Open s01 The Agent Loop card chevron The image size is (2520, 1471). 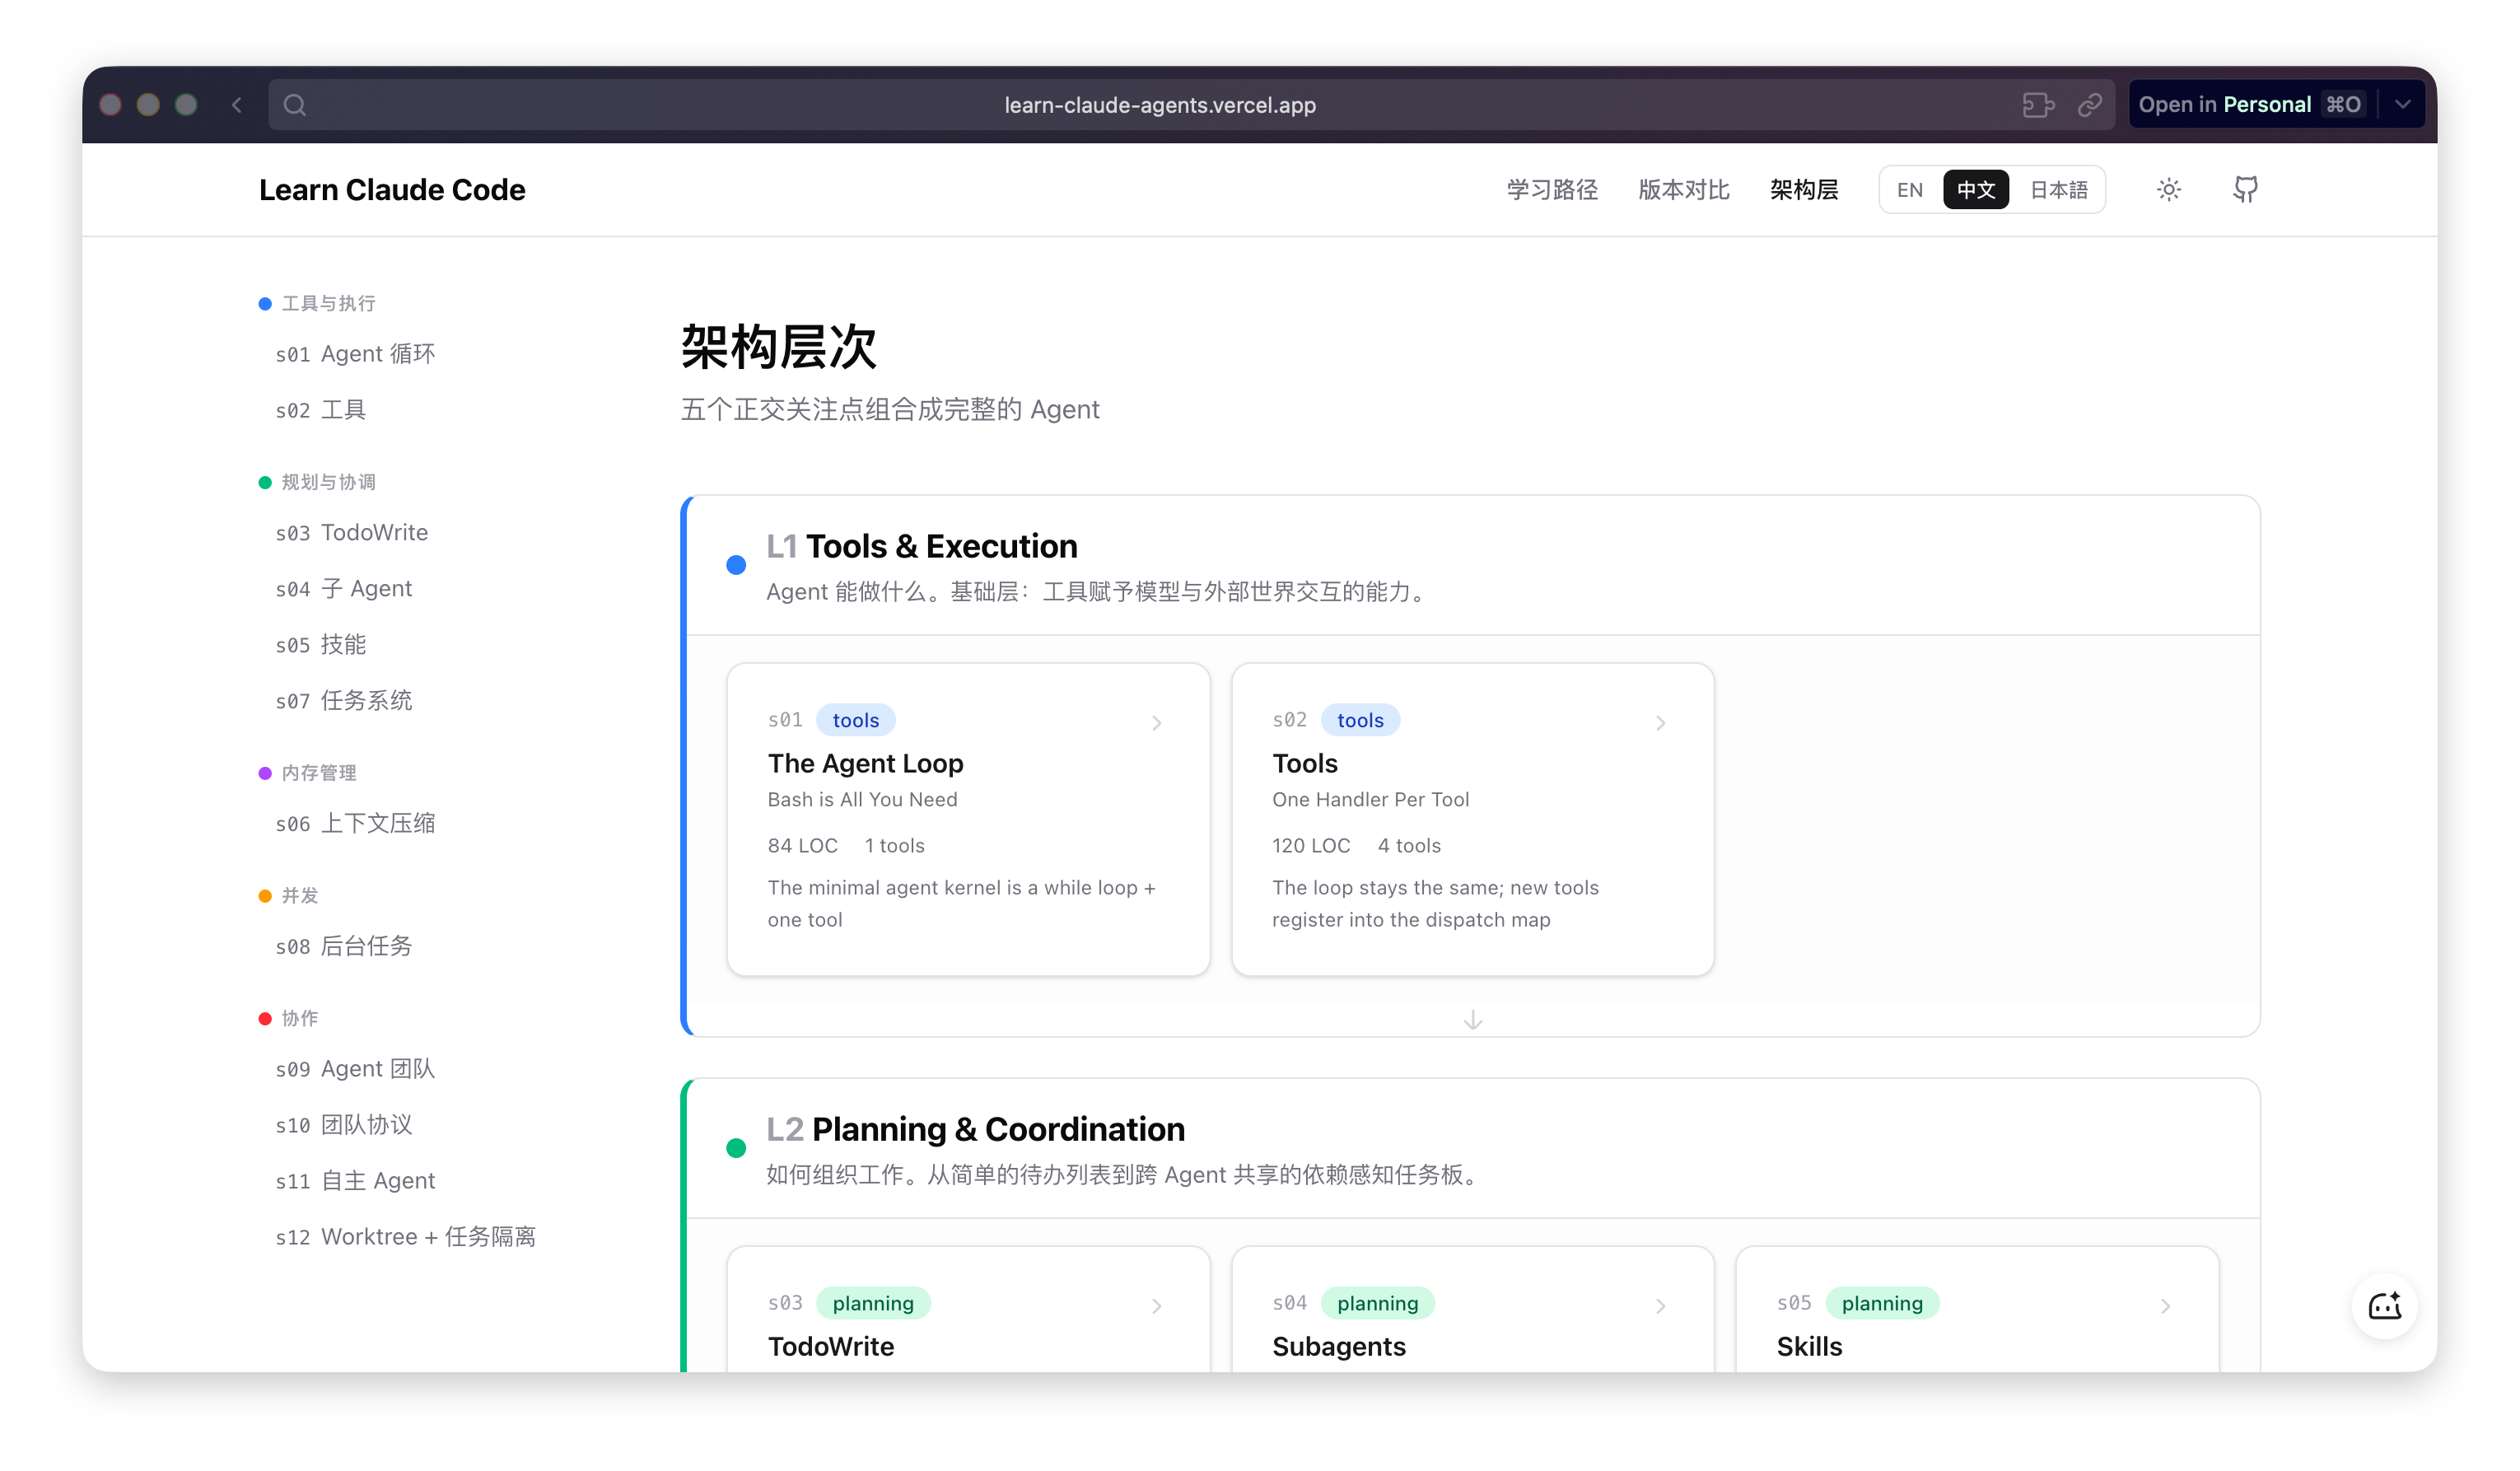1156,723
